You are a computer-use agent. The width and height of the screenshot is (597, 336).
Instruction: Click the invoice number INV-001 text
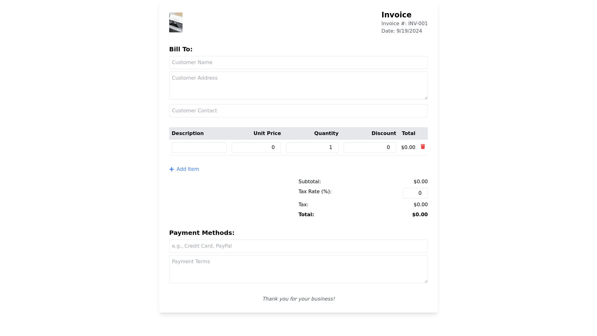[418, 24]
